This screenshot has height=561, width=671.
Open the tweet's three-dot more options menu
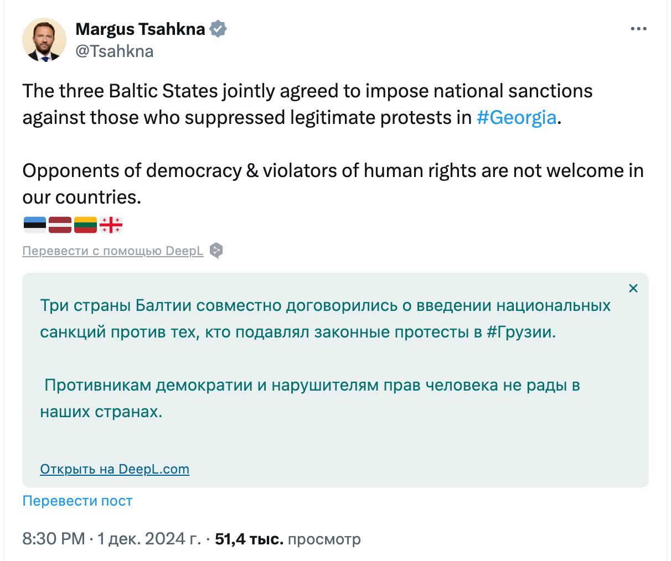pos(638,29)
